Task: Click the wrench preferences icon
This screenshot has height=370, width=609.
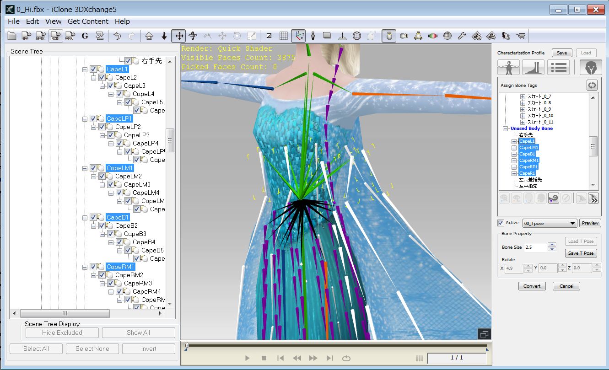Action: click(462, 36)
